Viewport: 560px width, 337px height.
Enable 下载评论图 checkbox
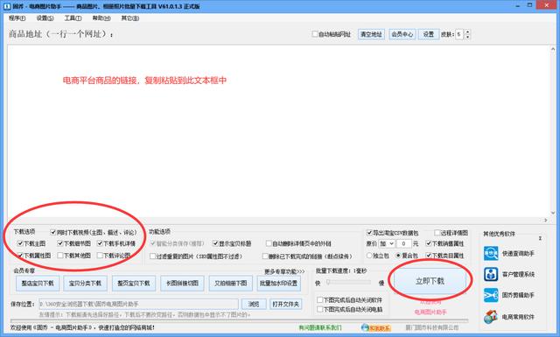coord(100,256)
